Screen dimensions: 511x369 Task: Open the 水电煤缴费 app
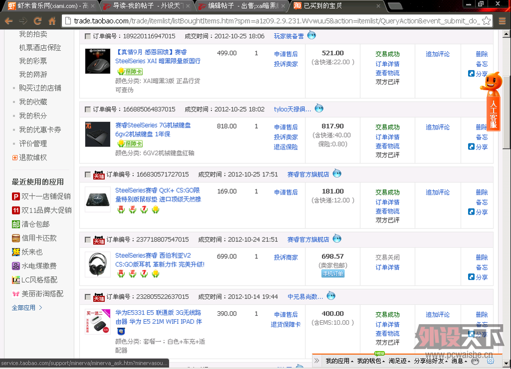coord(34,266)
